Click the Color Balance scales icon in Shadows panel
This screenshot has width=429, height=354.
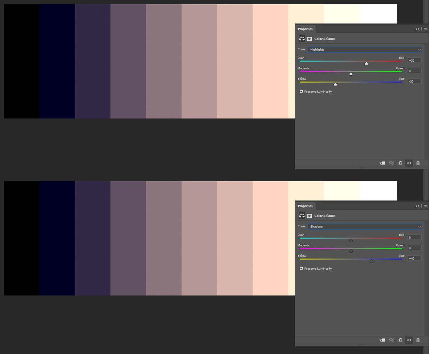(x=302, y=216)
